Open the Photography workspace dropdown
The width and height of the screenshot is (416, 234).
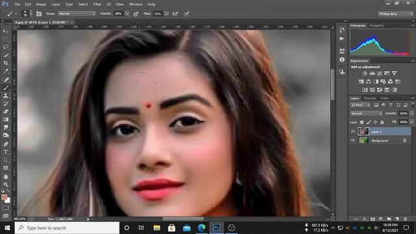395,14
